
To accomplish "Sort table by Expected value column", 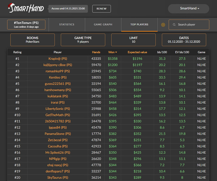I will coord(137,52).
